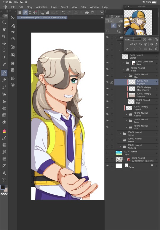The image size is (160, 230).
Task: Select the Gradient tool
Action: [x=4, y=145]
